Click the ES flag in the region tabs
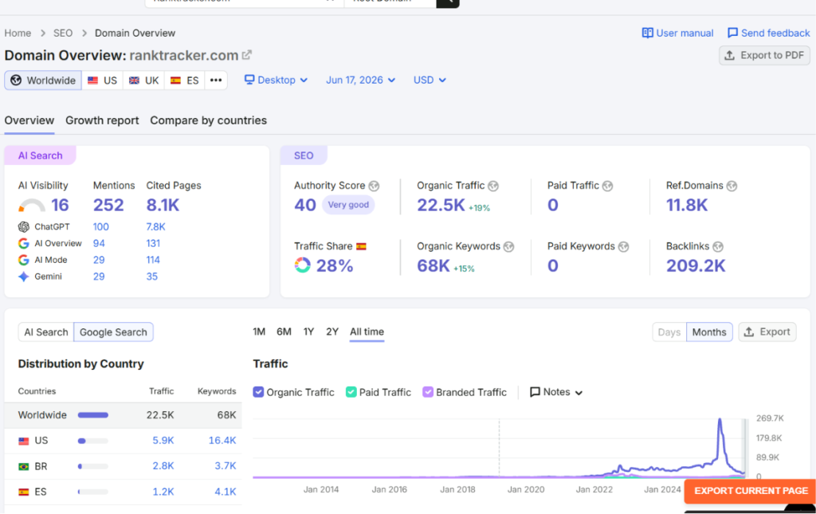Screen dimensions: 816x514 pos(176,80)
